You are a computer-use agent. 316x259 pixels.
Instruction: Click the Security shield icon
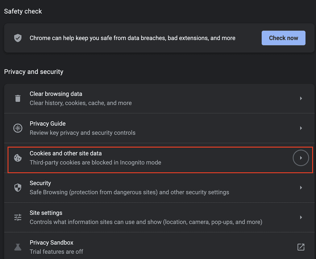pos(18,187)
